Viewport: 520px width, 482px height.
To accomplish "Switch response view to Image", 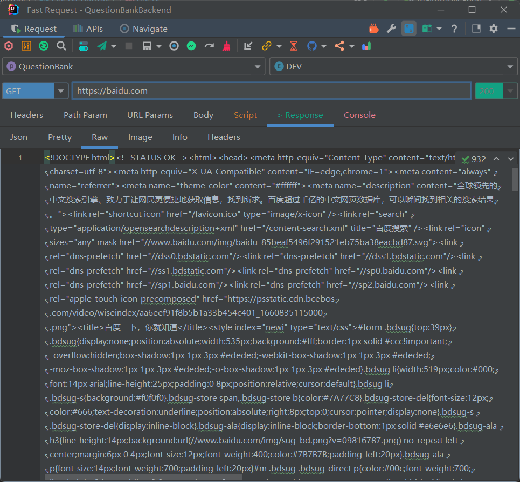I will click(140, 137).
